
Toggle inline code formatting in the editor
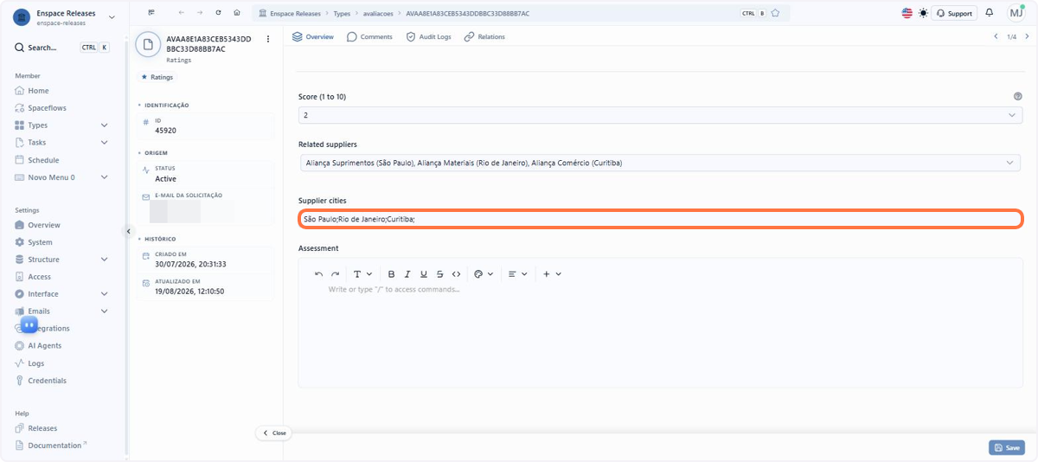click(457, 273)
